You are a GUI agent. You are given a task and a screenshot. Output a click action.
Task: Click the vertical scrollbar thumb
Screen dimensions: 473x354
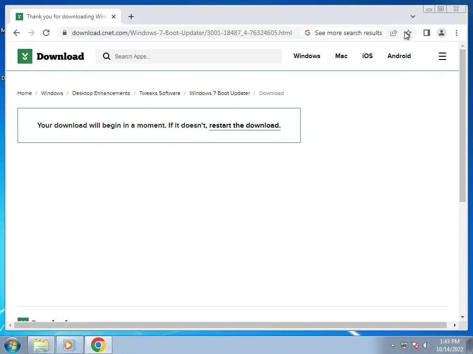pos(462,125)
